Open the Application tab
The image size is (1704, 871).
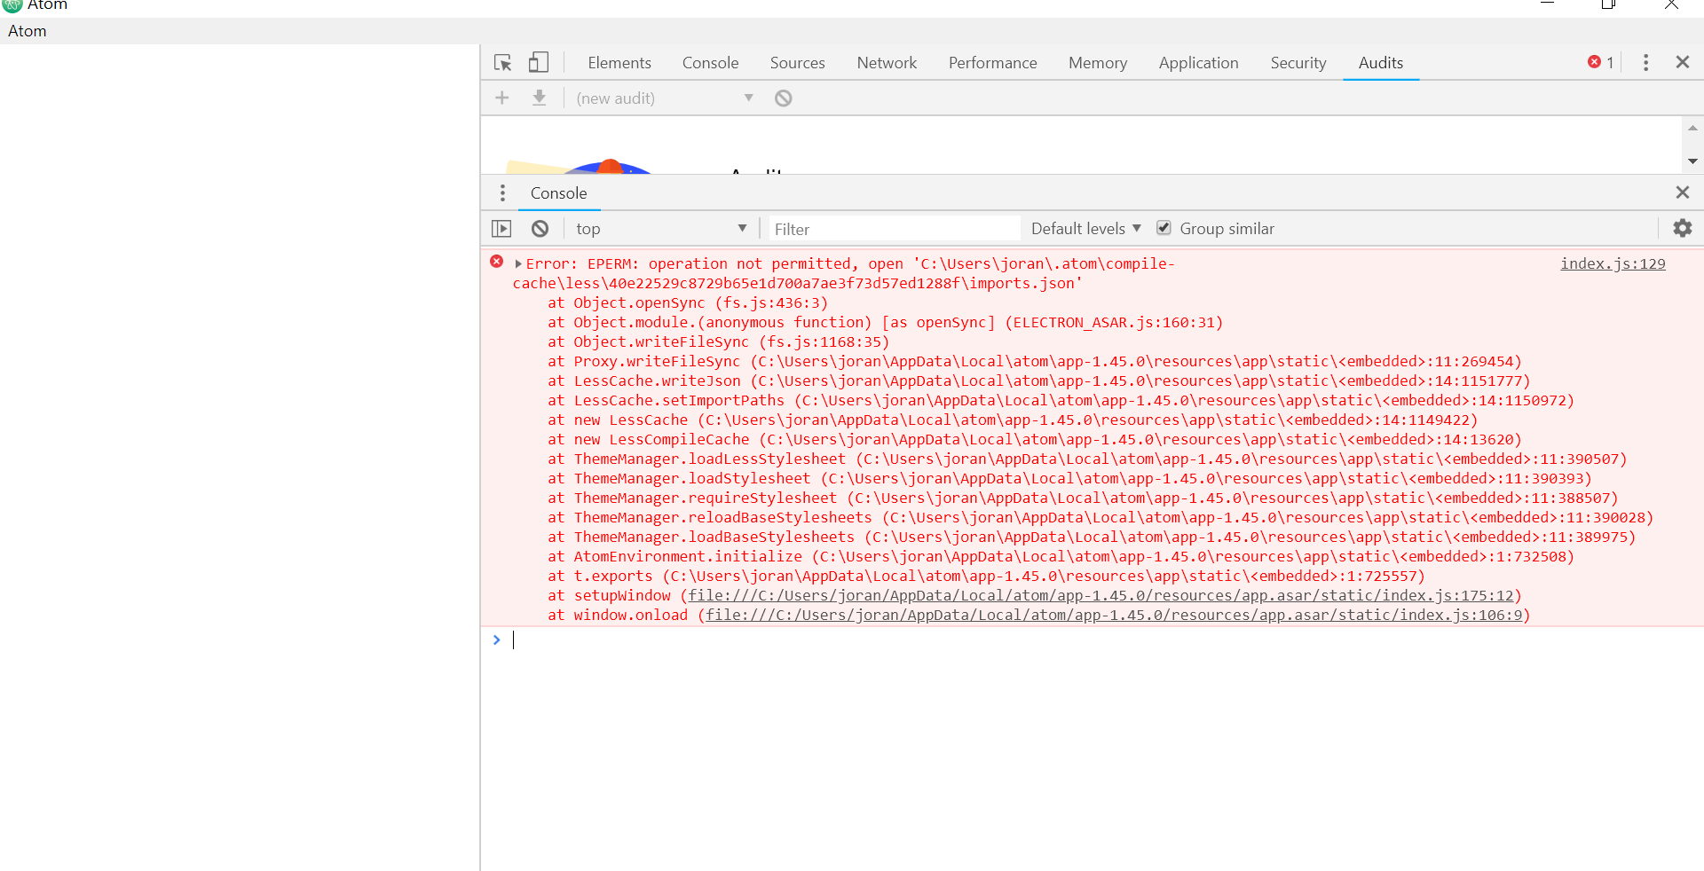tap(1198, 63)
